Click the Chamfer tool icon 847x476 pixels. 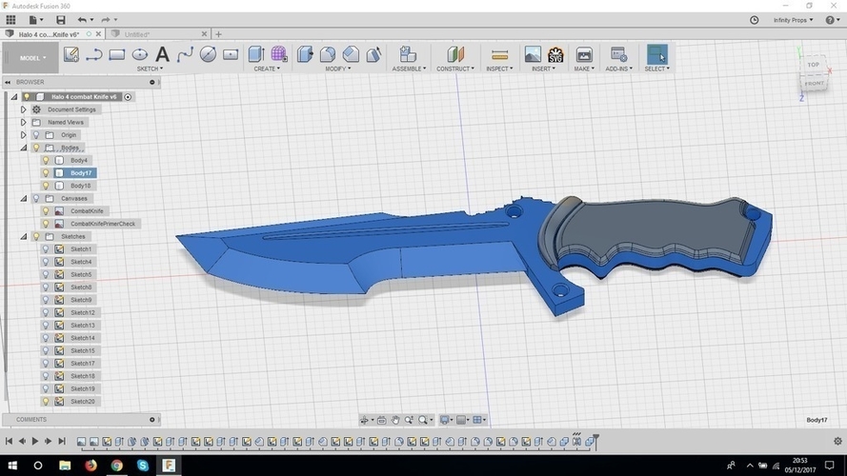click(351, 54)
